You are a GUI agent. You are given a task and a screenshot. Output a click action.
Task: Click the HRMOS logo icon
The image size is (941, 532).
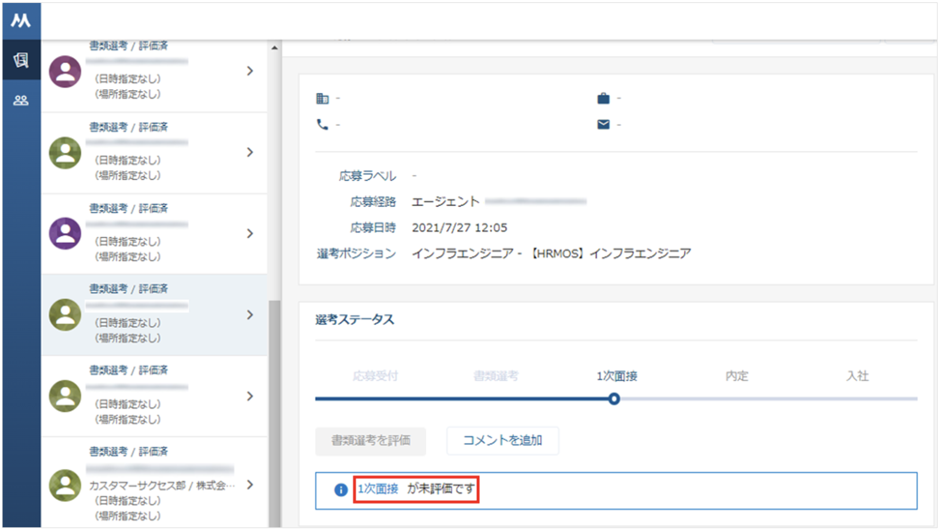coord(21,21)
